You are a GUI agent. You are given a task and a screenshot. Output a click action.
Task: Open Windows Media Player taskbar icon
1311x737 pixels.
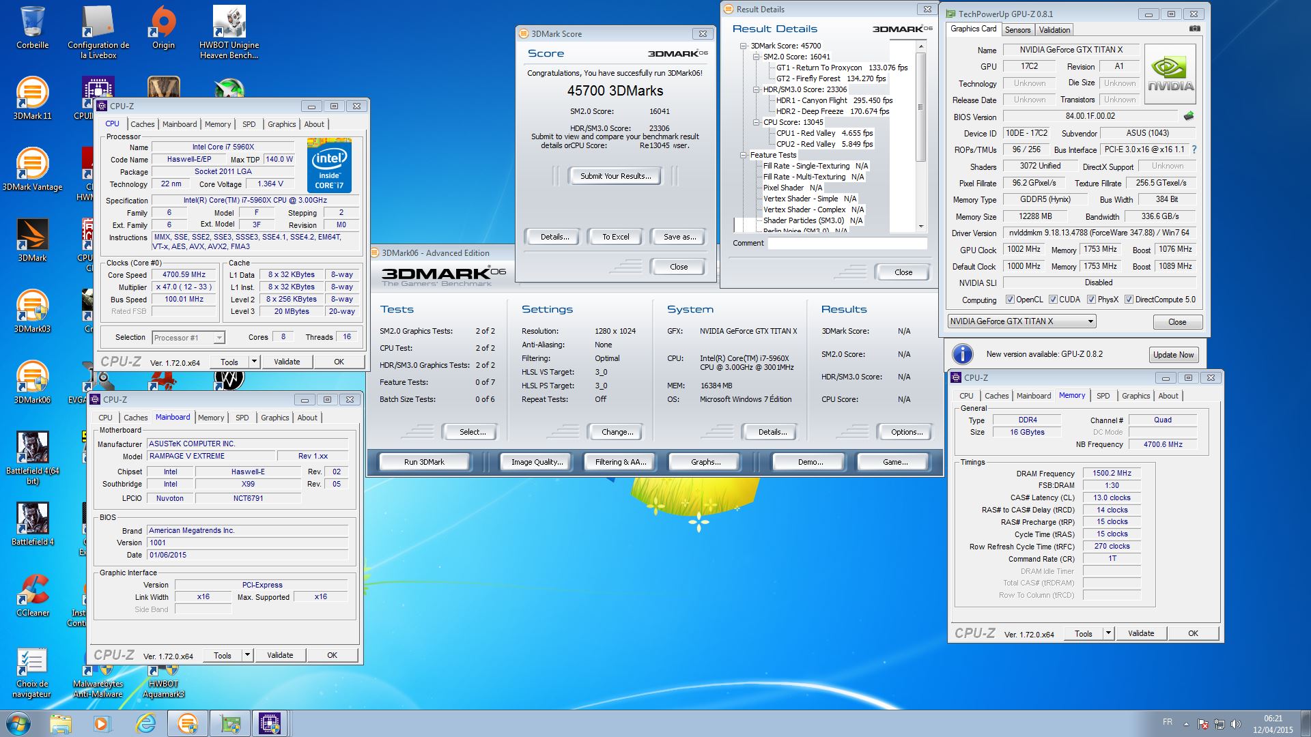tap(102, 723)
